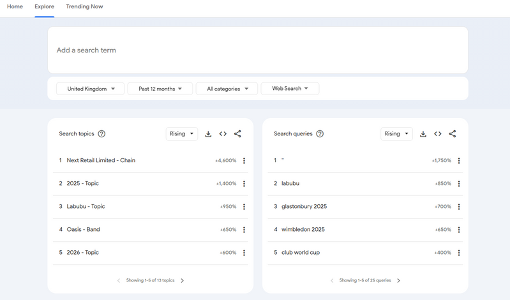Image resolution: width=510 pixels, height=300 pixels.
Task: Select the Explore tab
Action: (45, 6)
